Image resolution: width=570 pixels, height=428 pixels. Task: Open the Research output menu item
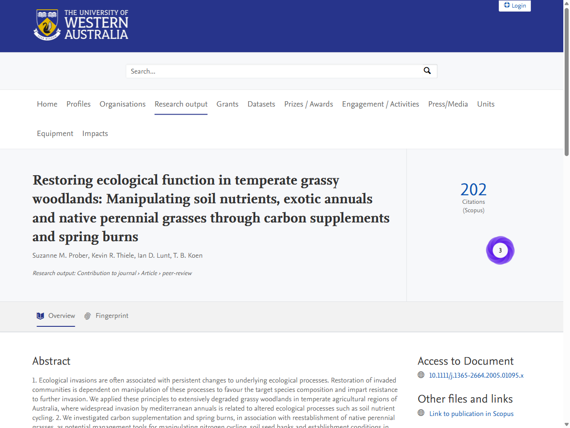181,104
